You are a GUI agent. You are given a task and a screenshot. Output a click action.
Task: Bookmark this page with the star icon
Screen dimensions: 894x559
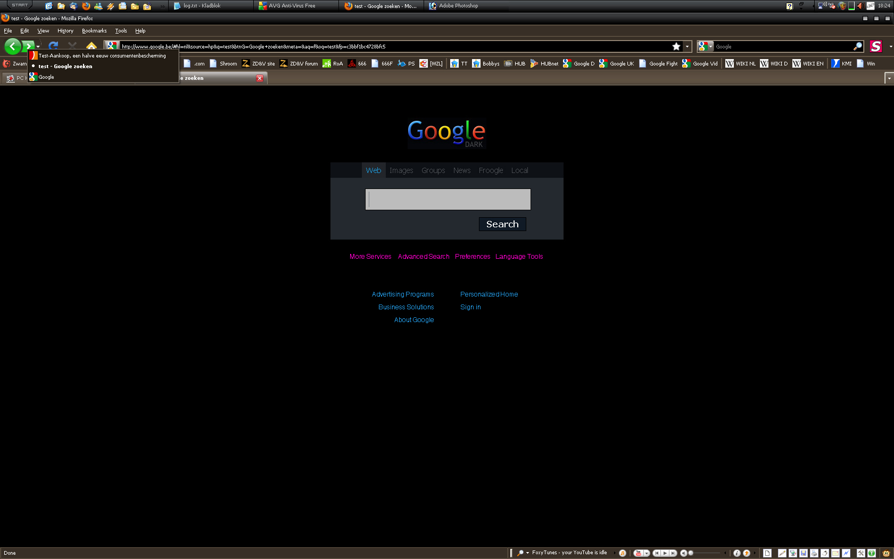(676, 46)
